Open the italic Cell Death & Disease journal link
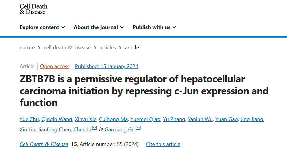The height and width of the screenshot is (151, 287). (x=44, y=144)
